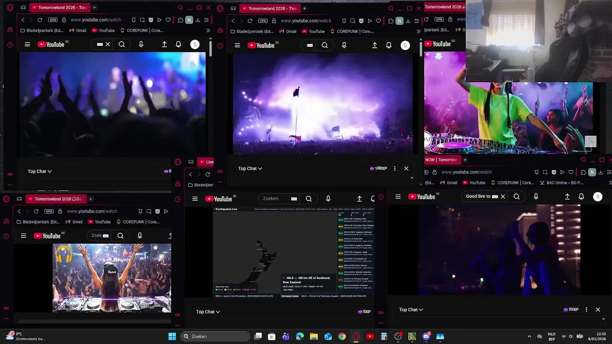Clear 'Good live to' search text
This screenshot has width=612, height=344.
(503, 196)
